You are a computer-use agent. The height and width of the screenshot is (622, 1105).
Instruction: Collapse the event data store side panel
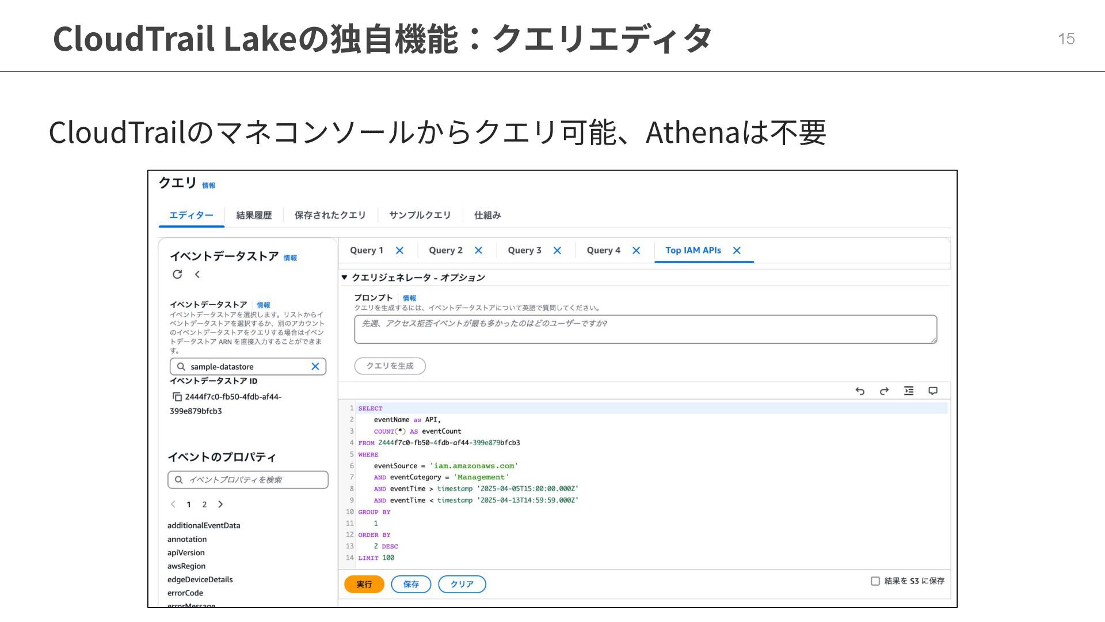(197, 274)
